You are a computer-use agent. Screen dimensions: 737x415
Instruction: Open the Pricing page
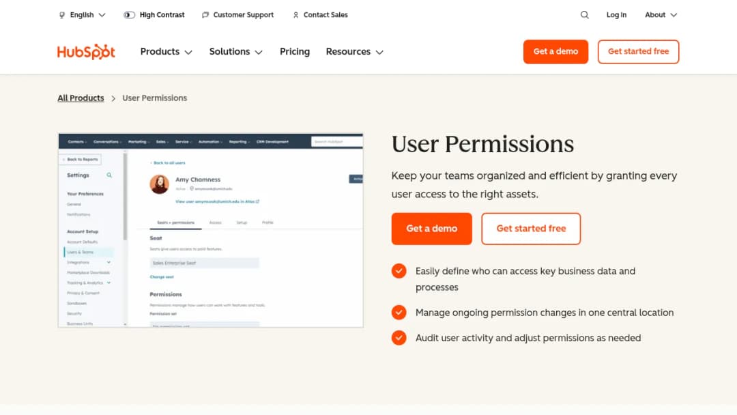[x=295, y=52]
